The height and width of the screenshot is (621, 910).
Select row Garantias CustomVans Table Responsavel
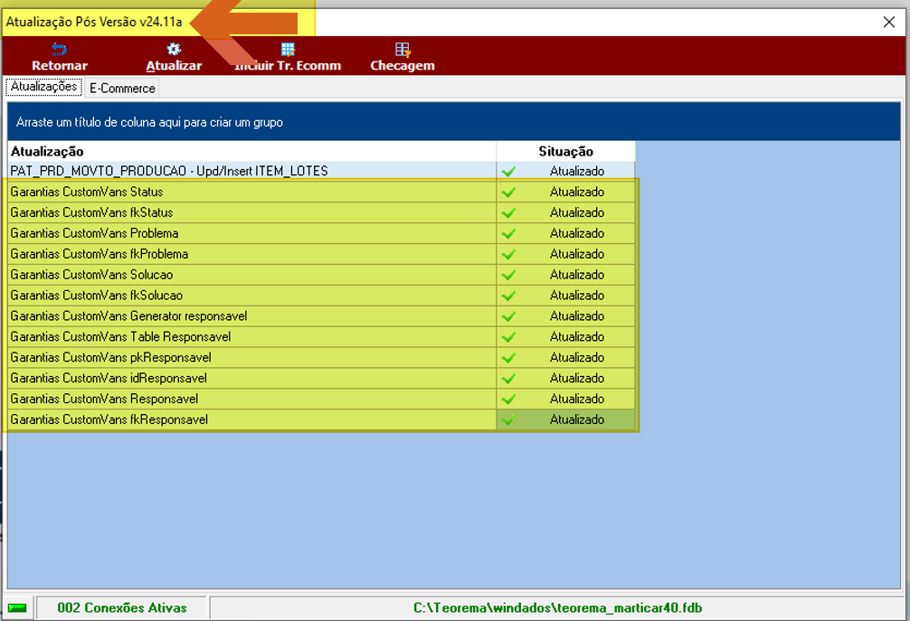point(321,337)
